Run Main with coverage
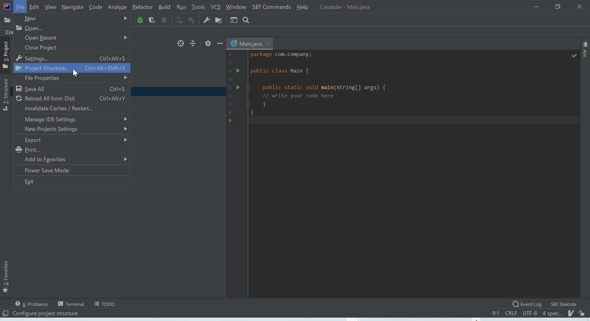Viewport: 590px width, 321px height. [x=152, y=20]
